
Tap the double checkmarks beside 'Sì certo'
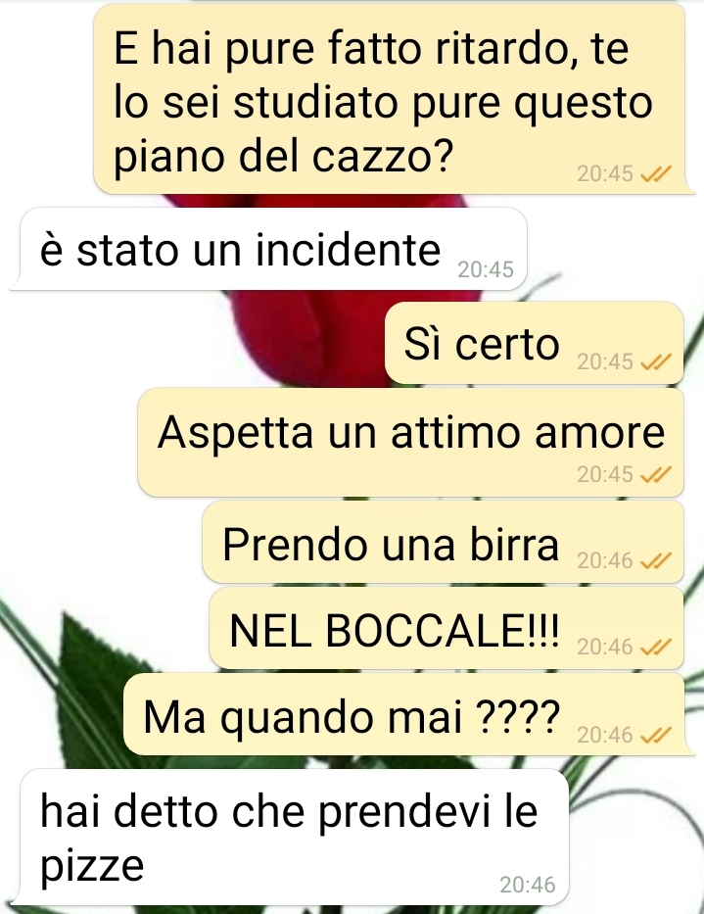coord(656,362)
